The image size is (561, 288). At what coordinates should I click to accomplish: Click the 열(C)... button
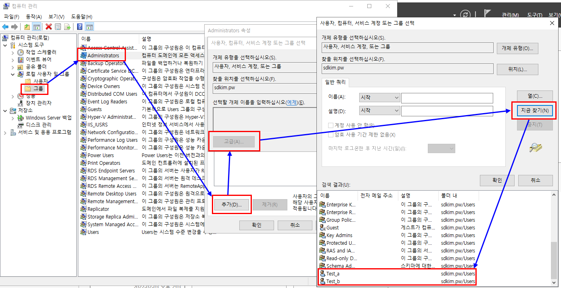[535, 96]
